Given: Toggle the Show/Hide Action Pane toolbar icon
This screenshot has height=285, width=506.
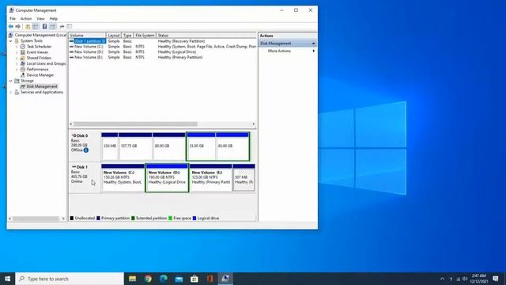Looking at the screenshot, I should coord(53,26).
